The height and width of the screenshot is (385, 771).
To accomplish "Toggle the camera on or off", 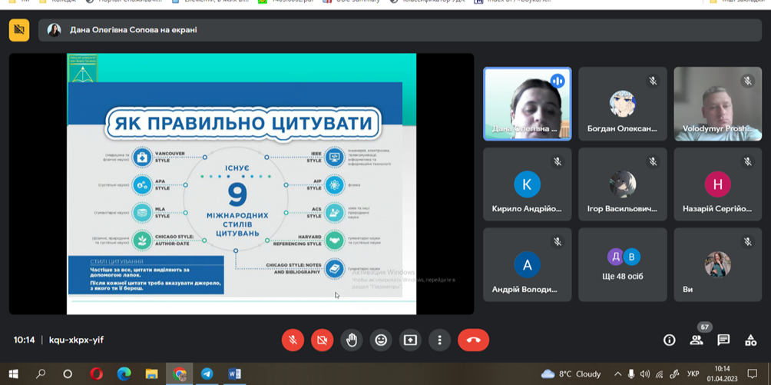I will [x=322, y=340].
